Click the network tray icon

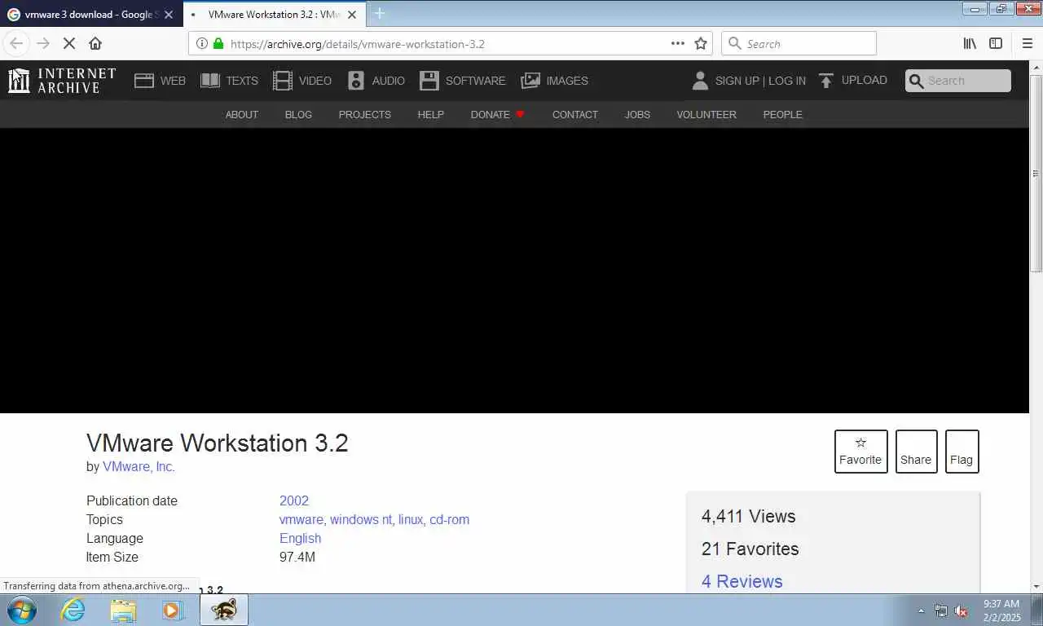(941, 611)
